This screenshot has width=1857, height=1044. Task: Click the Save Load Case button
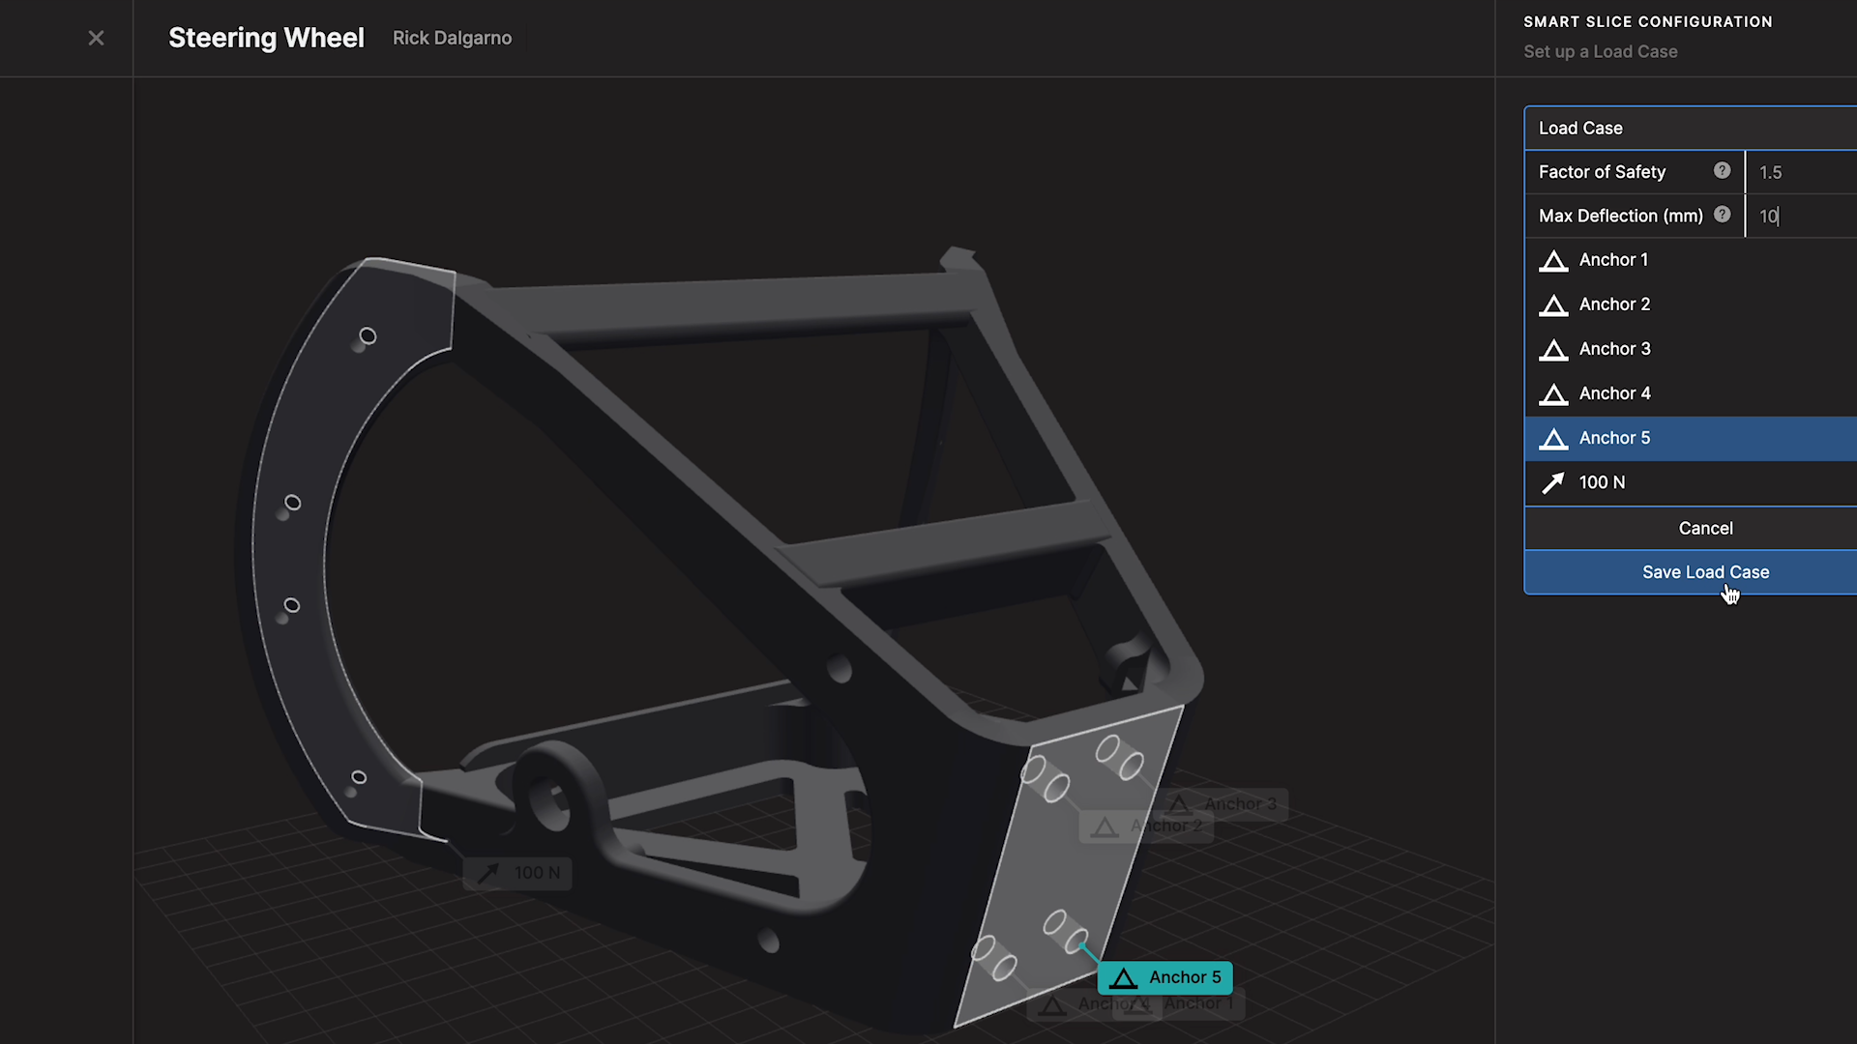click(1705, 571)
